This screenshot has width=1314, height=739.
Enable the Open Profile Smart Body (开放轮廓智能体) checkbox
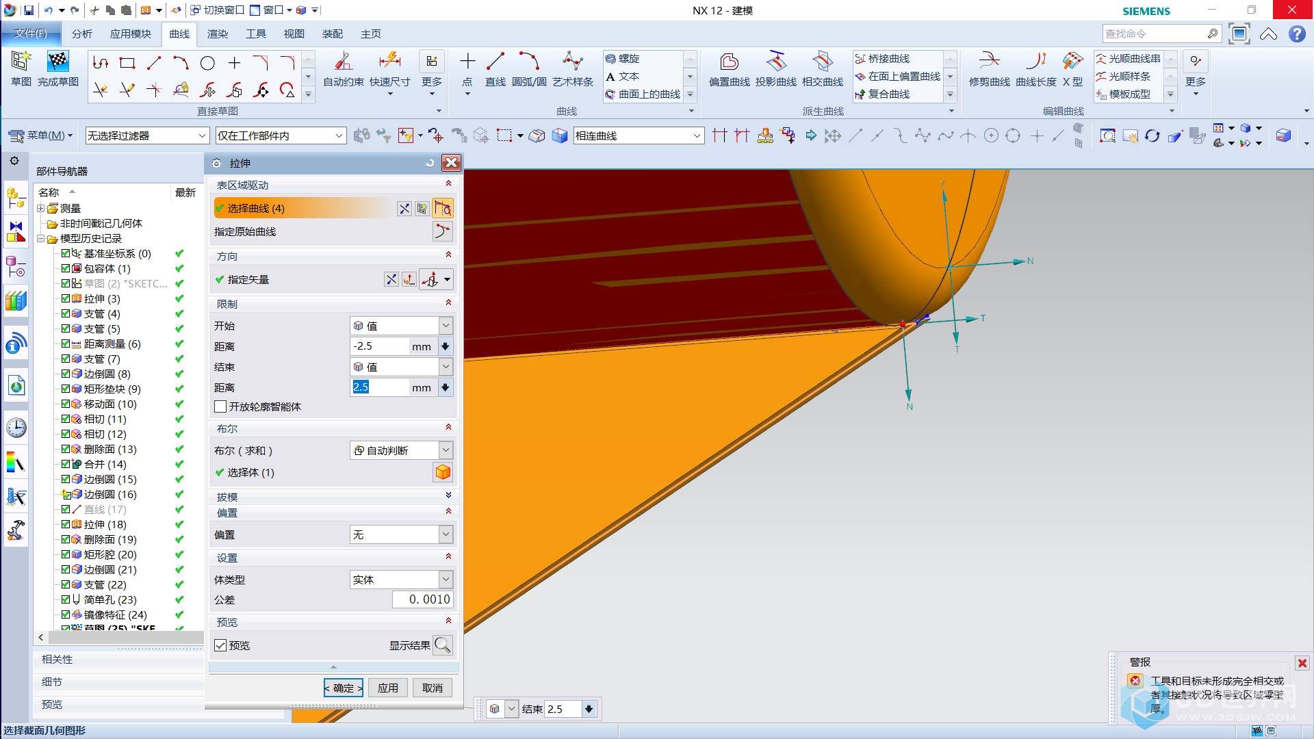tap(220, 406)
